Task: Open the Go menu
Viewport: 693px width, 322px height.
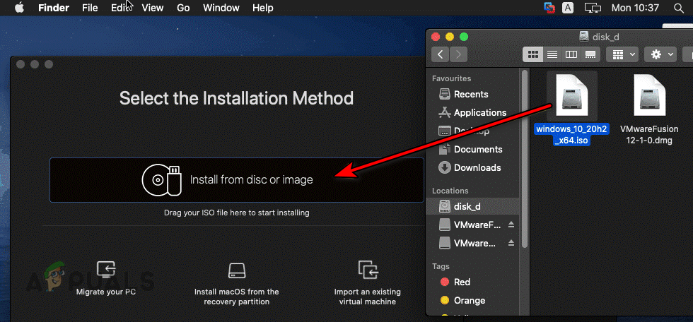Action: pyautogui.click(x=183, y=8)
